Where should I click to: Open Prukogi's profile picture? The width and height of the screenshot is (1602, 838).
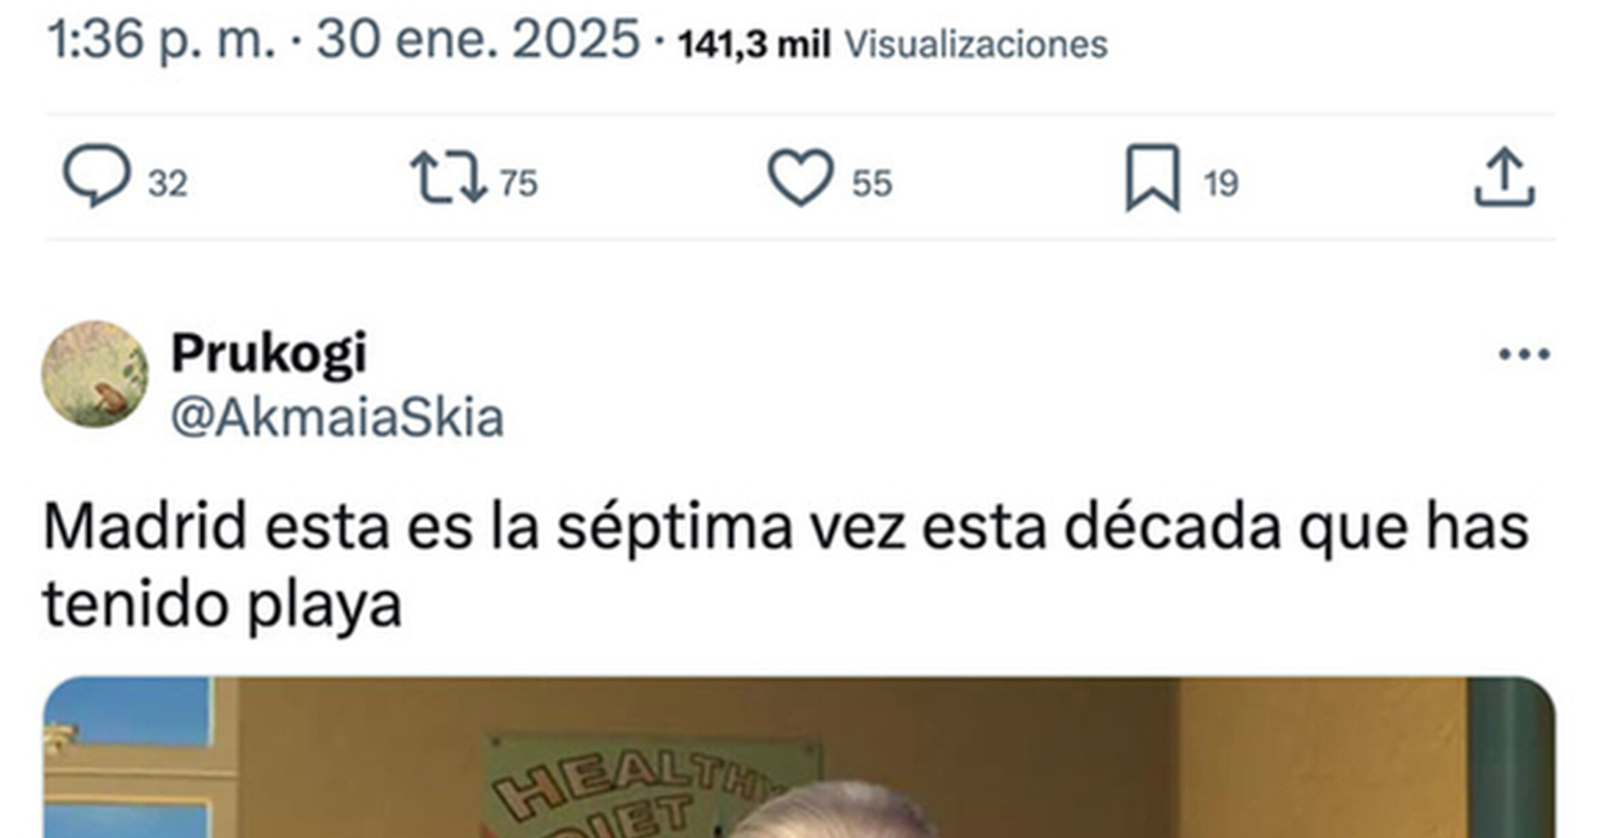point(95,374)
